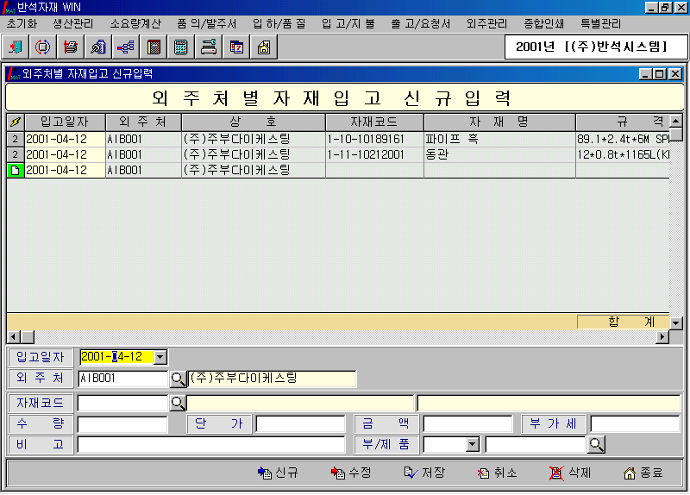Expand the 부/제품 dropdown list
The image size is (690, 495).
(472, 445)
